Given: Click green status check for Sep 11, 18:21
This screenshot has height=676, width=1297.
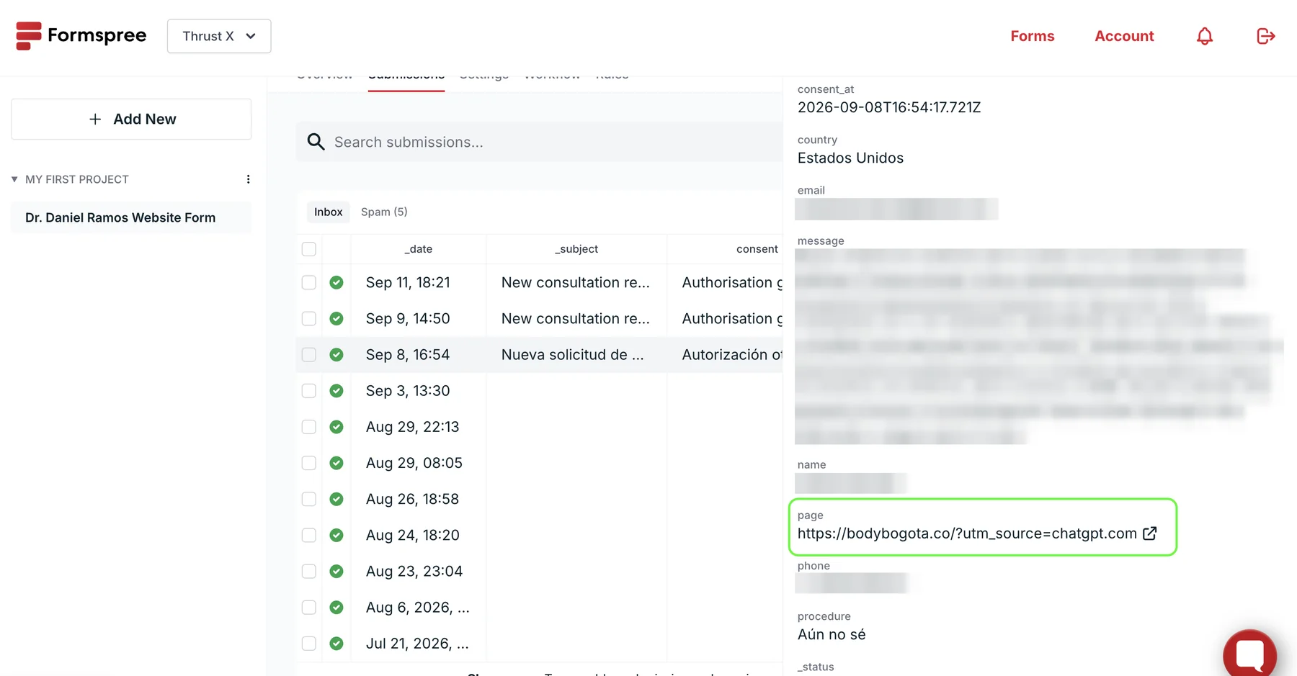Looking at the screenshot, I should coord(336,282).
